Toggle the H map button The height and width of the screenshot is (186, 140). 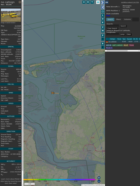click(x=88, y=2)
